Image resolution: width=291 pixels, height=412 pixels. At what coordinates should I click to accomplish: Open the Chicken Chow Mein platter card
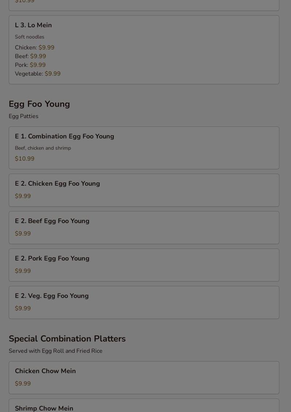pos(144,377)
